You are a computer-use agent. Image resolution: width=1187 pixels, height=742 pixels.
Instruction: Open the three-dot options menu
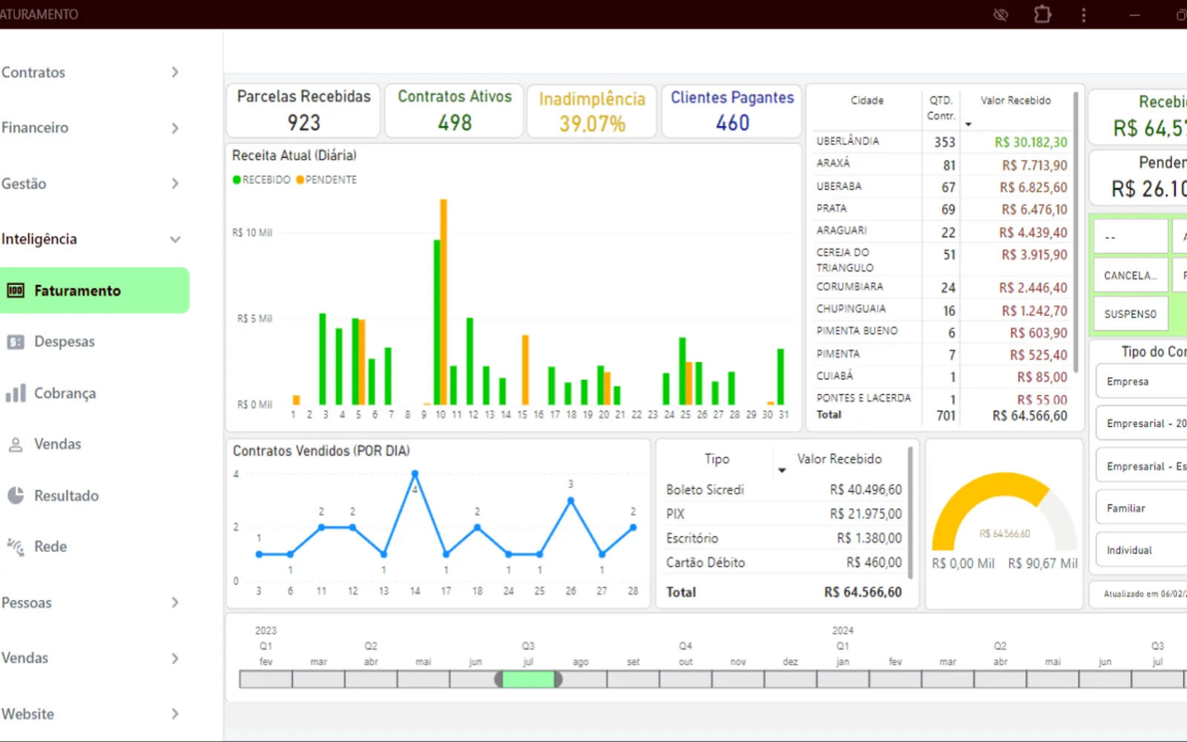tap(1084, 15)
